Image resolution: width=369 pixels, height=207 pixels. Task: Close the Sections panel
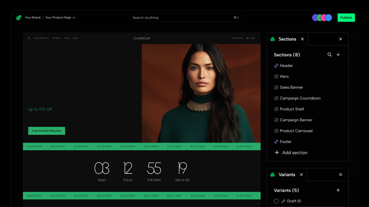pyautogui.click(x=340, y=39)
